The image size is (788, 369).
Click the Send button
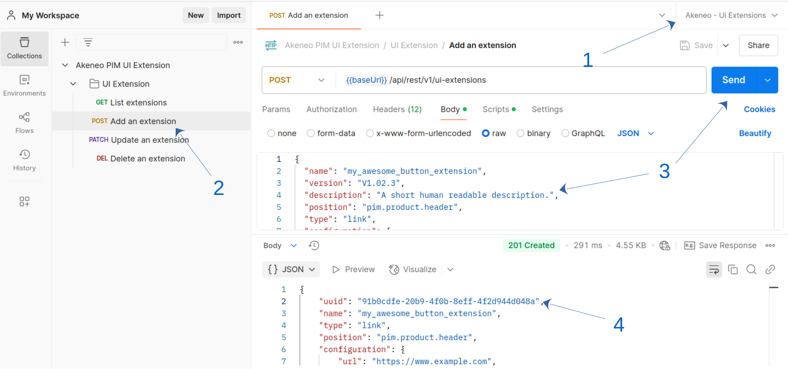[733, 80]
